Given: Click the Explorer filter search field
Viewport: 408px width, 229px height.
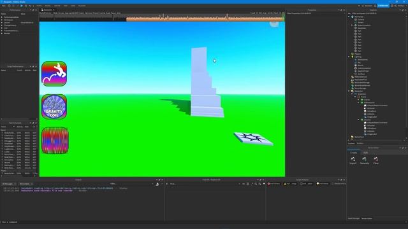Looking at the screenshot, I should pos(376,13).
